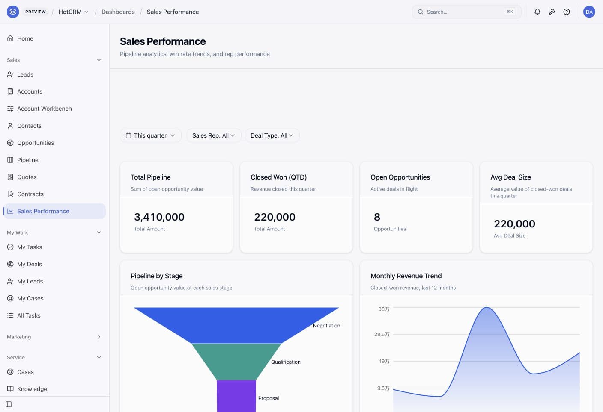
Task: Open the Deal Type: All filter
Action: 272,135
